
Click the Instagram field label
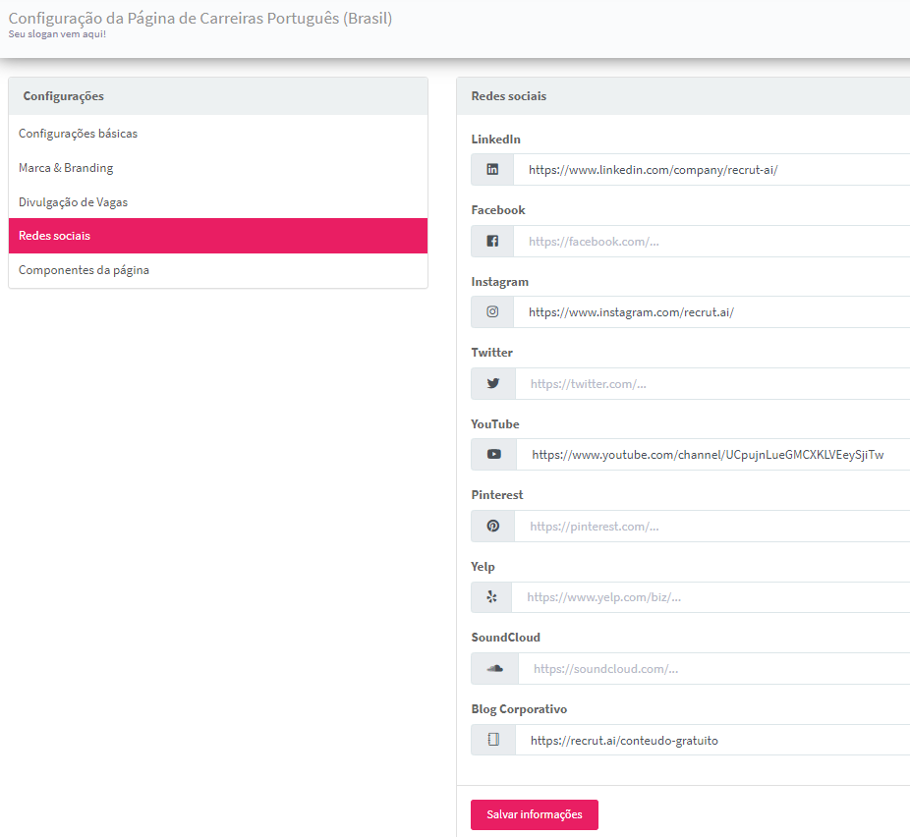[x=499, y=282]
